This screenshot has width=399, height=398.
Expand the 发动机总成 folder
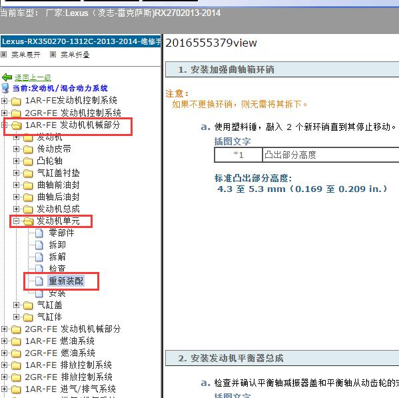[x=16, y=209]
